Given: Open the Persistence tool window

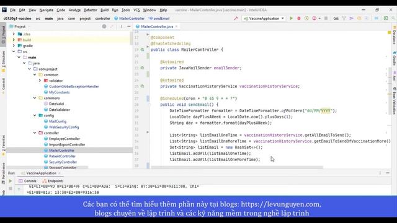Looking at the screenshot, I should coord(3,173).
